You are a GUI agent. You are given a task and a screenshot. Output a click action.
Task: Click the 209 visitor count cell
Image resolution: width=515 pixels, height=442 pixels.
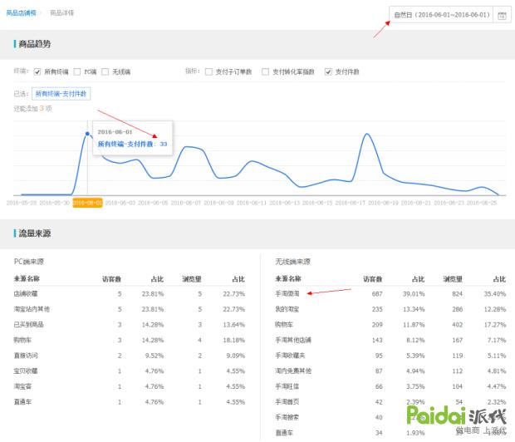[x=377, y=325]
